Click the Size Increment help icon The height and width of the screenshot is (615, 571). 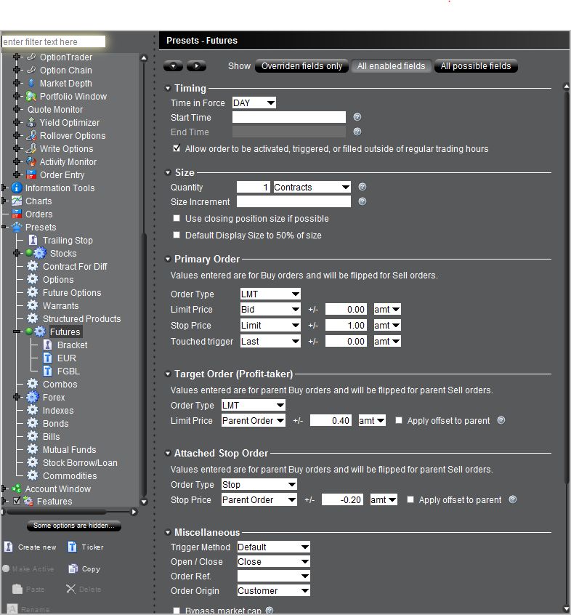click(363, 201)
